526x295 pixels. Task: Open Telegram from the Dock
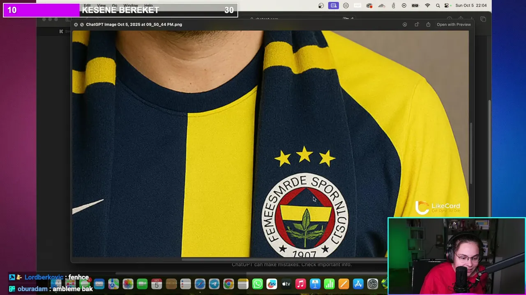pos(214,284)
